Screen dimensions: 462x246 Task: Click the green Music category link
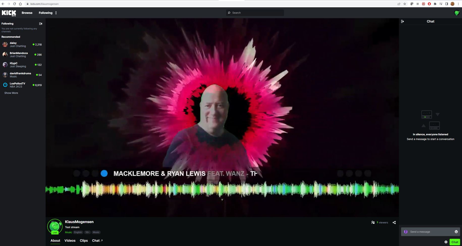(68, 232)
